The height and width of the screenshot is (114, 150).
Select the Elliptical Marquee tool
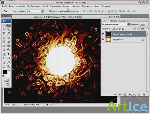4,25
